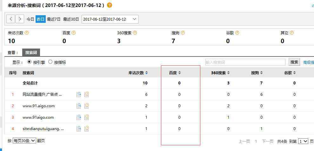
Task: Click the 上一页 pagination link
Action: coord(244,141)
